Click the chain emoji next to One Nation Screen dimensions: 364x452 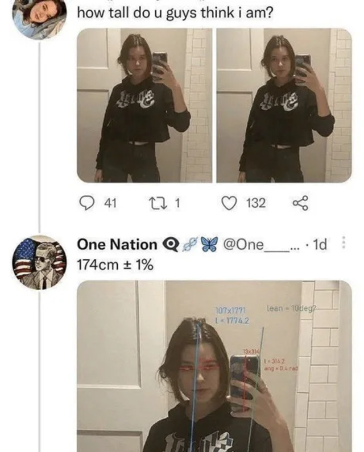[x=190, y=245]
